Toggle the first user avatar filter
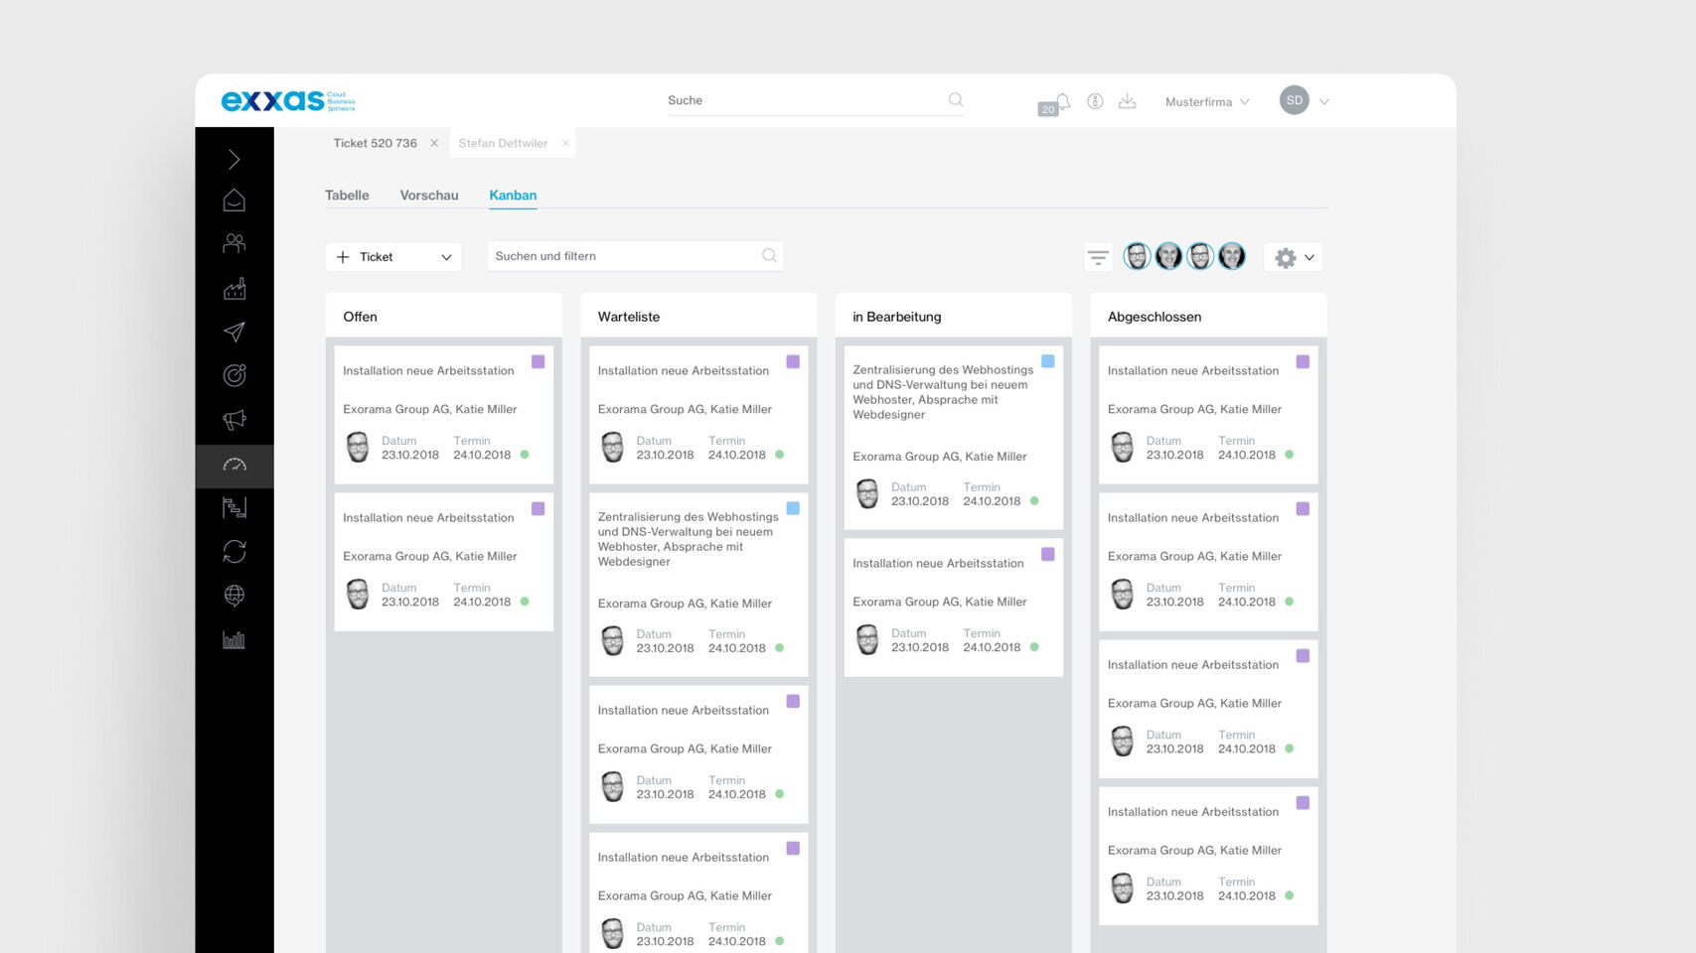The image size is (1696, 953). point(1137,257)
